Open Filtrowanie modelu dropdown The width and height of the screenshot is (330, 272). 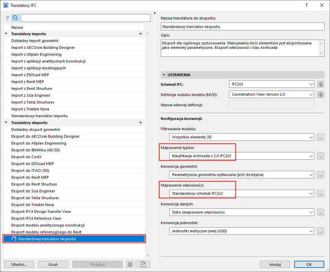[242, 137]
